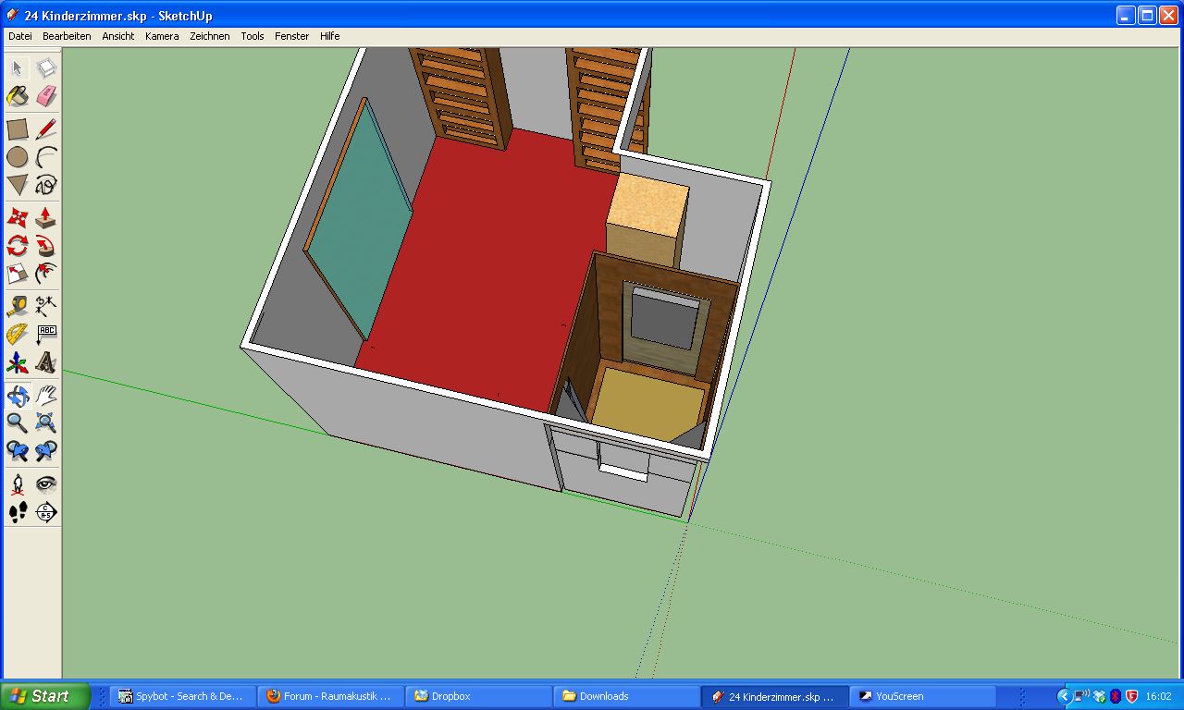Click the Windows Start button
Image resolution: width=1184 pixels, height=710 pixels.
[45, 696]
